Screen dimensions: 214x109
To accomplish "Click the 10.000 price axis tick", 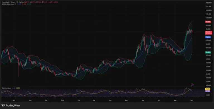I will point(209,85).
